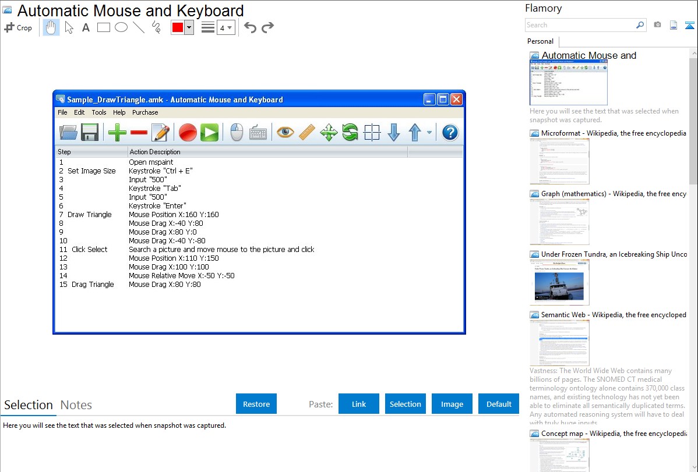Screen dimensions: 698x472
Task: Click the green play button
Action: point(209,133)
